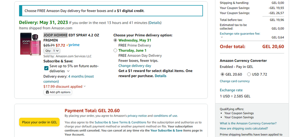Expand Exchange rate guarantee fee chevron
Viewport: 308px width, 137px height.
pyautogui.click(x=221, y=37)
